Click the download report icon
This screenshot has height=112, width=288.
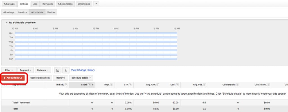tap(66, 70)
